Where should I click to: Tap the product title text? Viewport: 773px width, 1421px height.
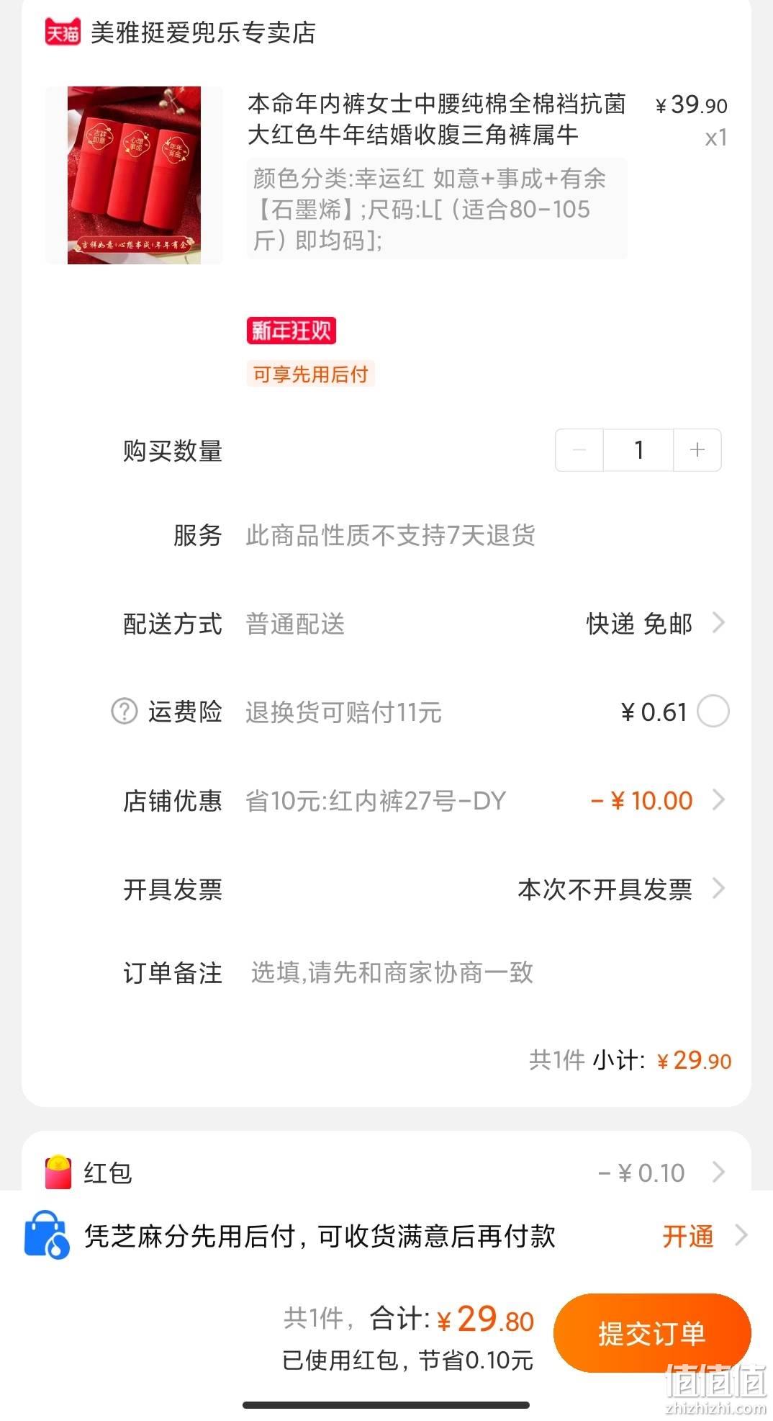coord(437,119)
